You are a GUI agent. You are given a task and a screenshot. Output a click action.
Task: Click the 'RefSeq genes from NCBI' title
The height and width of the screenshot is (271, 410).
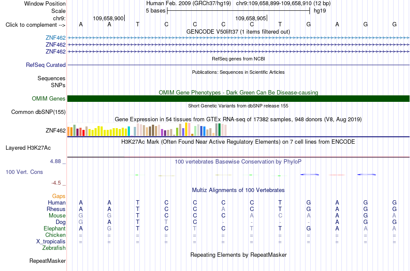click(238, 59)
